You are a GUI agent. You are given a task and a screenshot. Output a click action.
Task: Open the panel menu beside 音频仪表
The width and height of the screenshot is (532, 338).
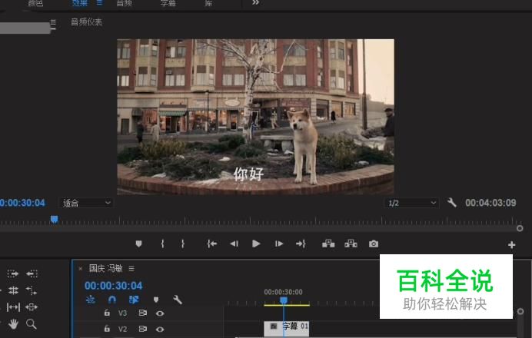point(53,22)
